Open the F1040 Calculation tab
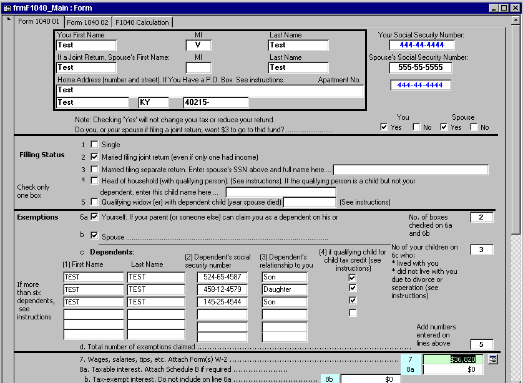Image resolution: width=523 pixels, height=383 pixels. 142,22
